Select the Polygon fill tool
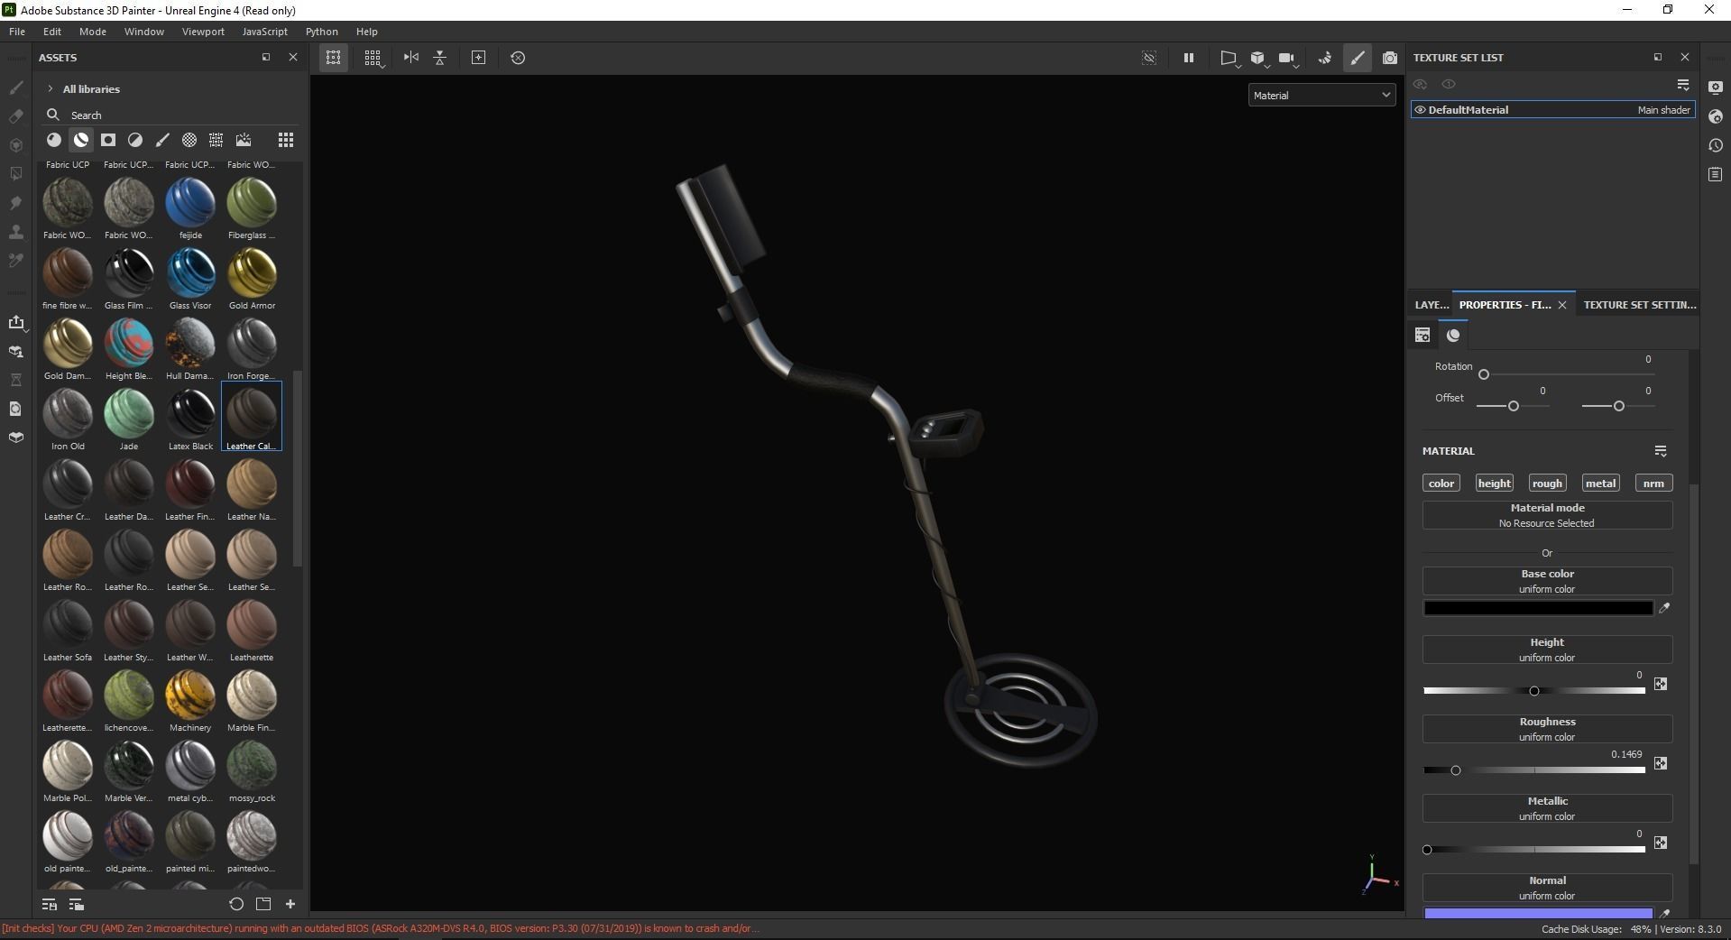 [x=15, y=174]
